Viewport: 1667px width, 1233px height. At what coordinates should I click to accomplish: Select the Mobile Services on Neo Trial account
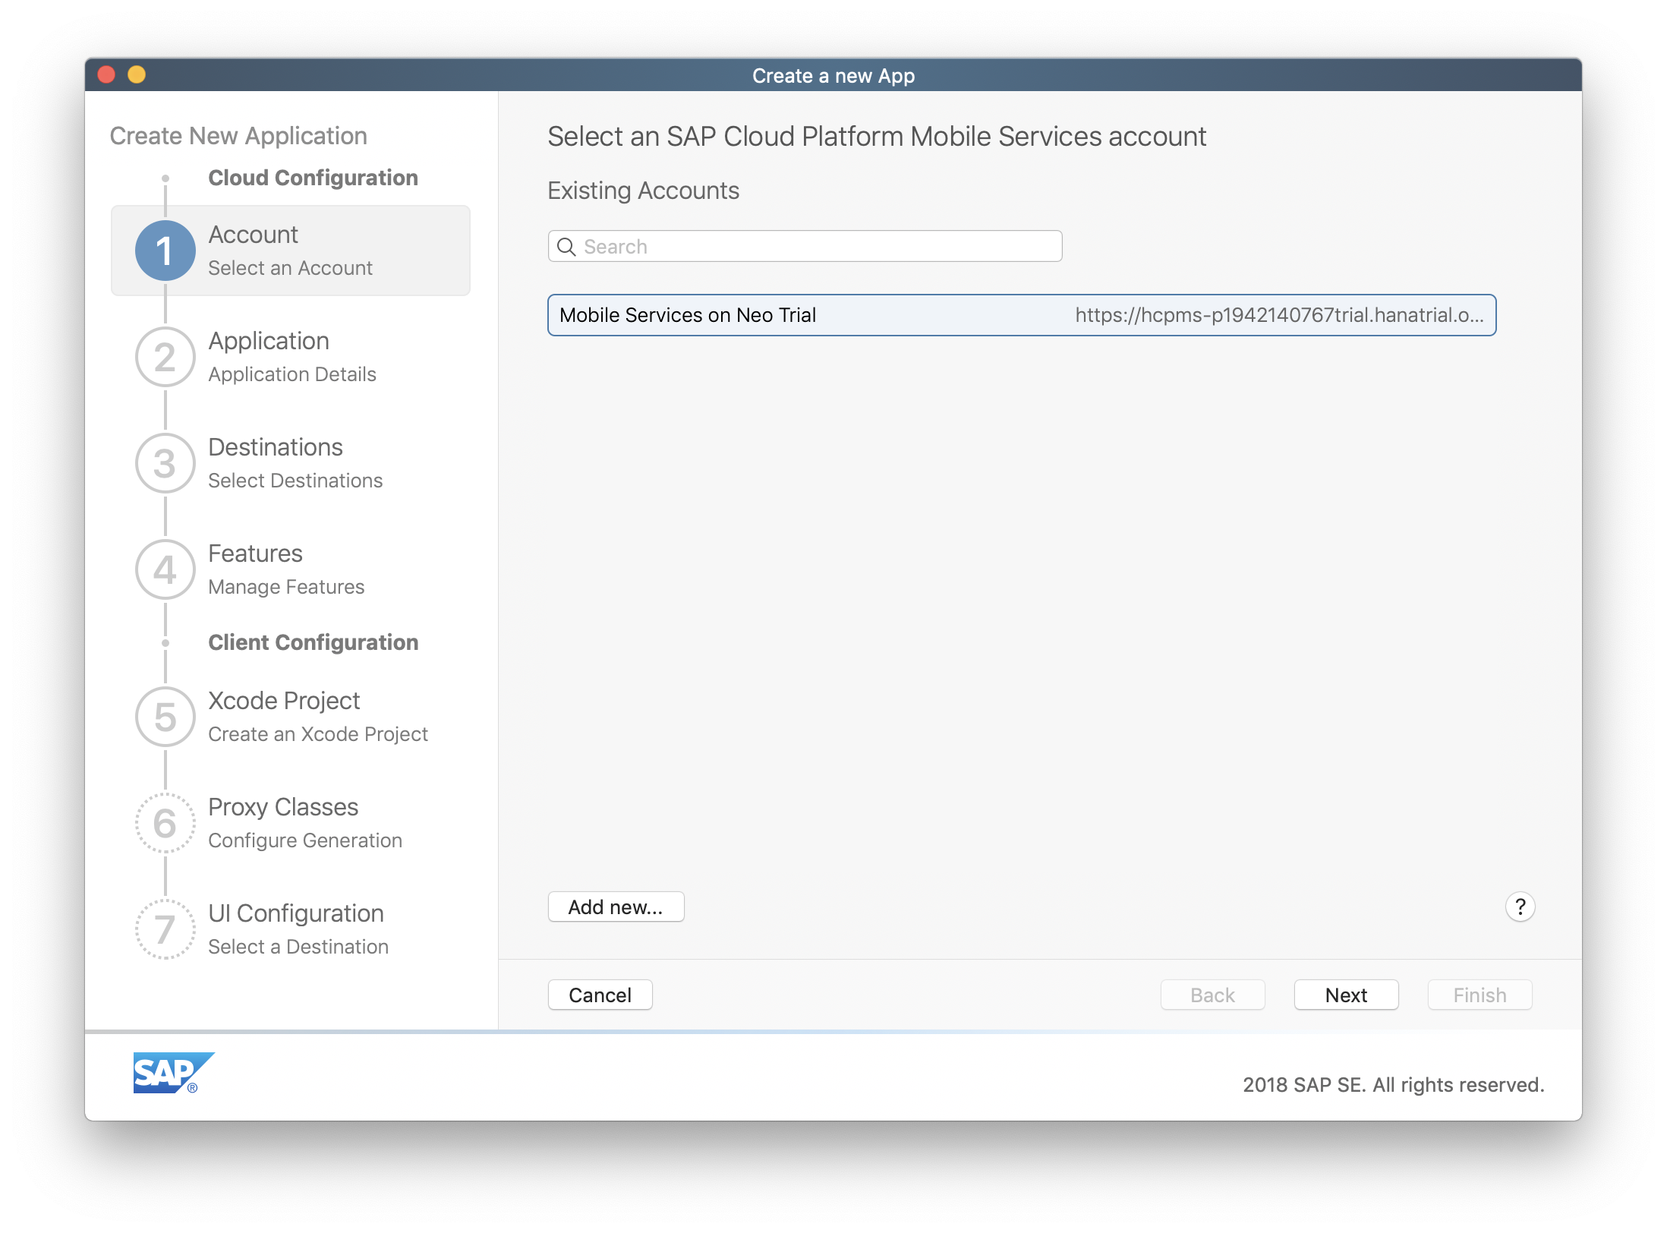click(x=1021, y=314)
